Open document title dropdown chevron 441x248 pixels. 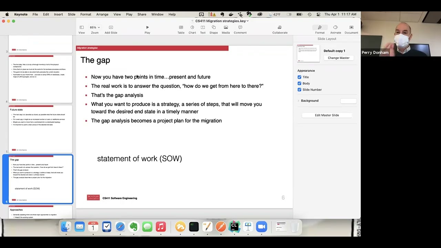pos(248,21)
